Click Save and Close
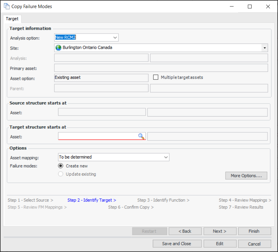 (177, 244)
